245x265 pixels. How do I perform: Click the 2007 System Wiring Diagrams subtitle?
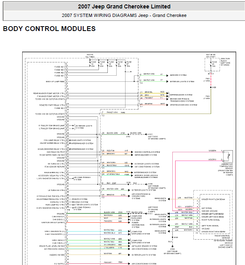[x=124, y=15]
